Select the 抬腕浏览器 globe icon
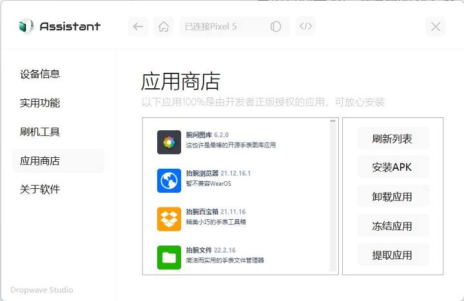Screen dimensions: 464x301 tap(169, 180)
